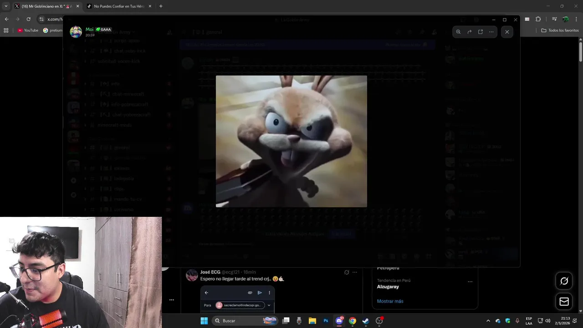
Task: Open more options on José ECG's post
Action: (x=355, y=272)
